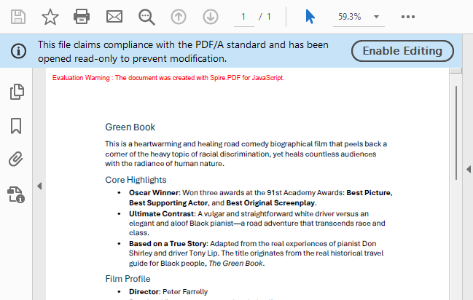This screenshot has height=300, width=473.
Task: Click the vertical scrollbar thumb
Action: point(456,133)
